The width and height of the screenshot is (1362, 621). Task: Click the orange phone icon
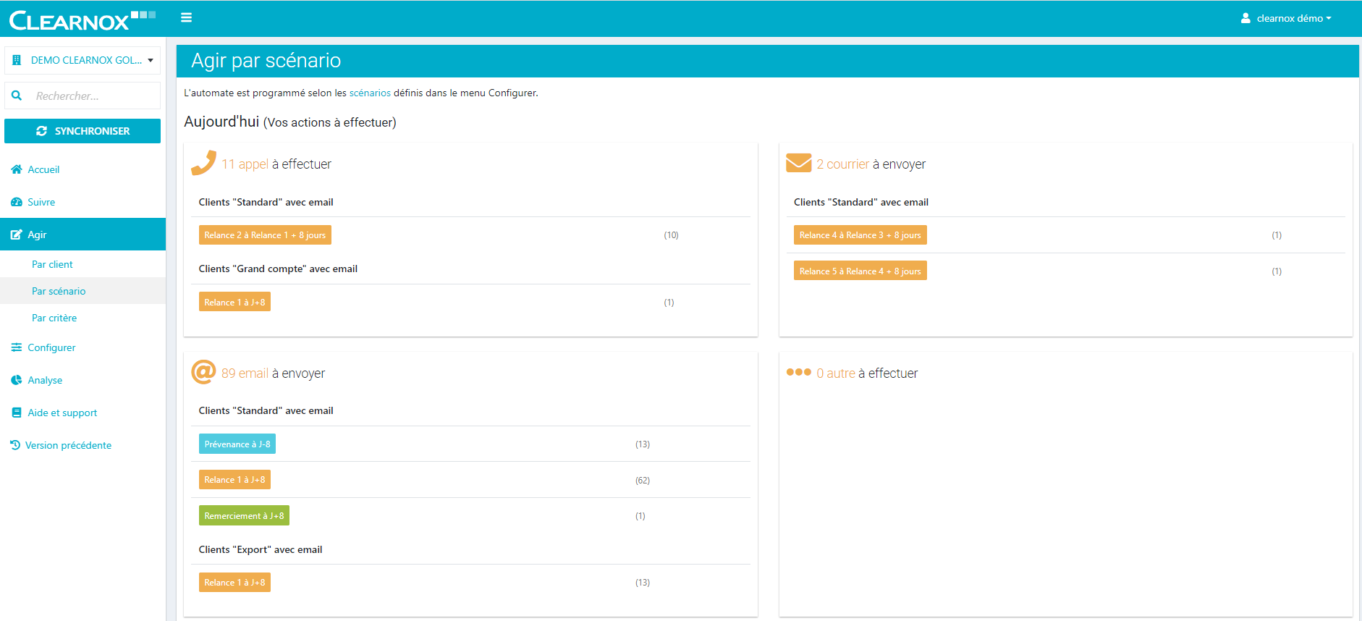click(x=203, y=163)
